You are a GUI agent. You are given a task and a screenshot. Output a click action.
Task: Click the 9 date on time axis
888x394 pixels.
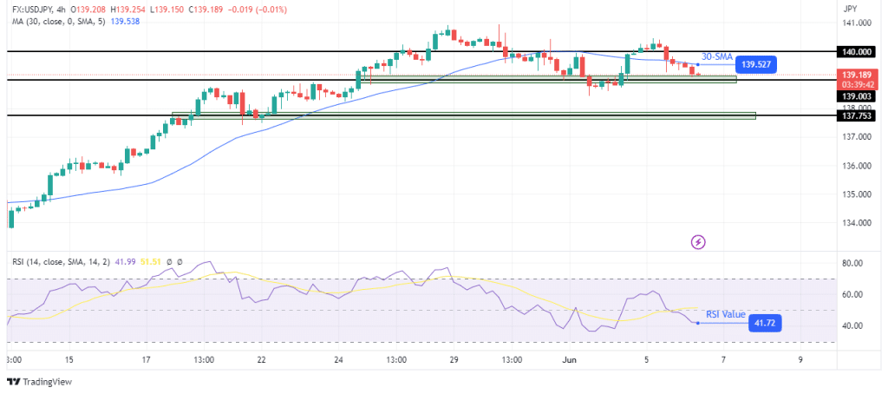[800, 359]
